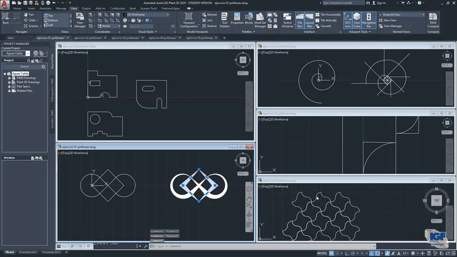Click Restore viewports
The image size is (457, 257).
point(209,26)
